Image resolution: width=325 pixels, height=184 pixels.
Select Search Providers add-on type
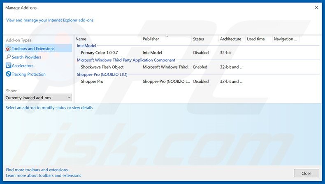coord(26,57)
